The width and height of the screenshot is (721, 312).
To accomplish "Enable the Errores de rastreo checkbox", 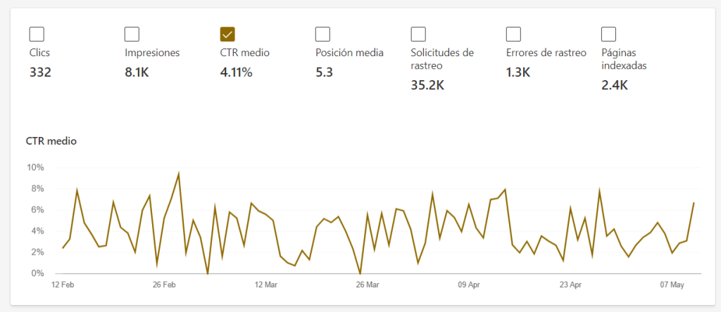I will coord(513,34).
